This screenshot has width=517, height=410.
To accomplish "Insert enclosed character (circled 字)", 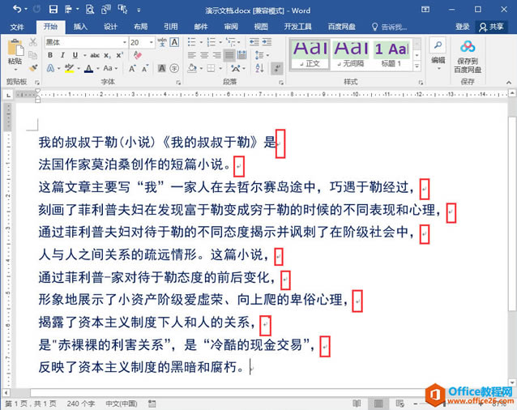I will coord(174,68).
